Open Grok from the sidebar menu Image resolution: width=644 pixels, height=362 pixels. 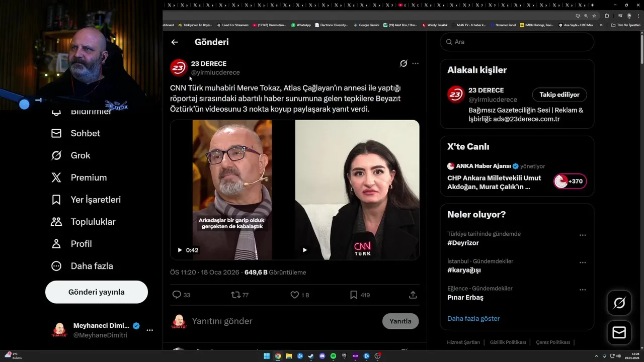(x=71, y=155)
